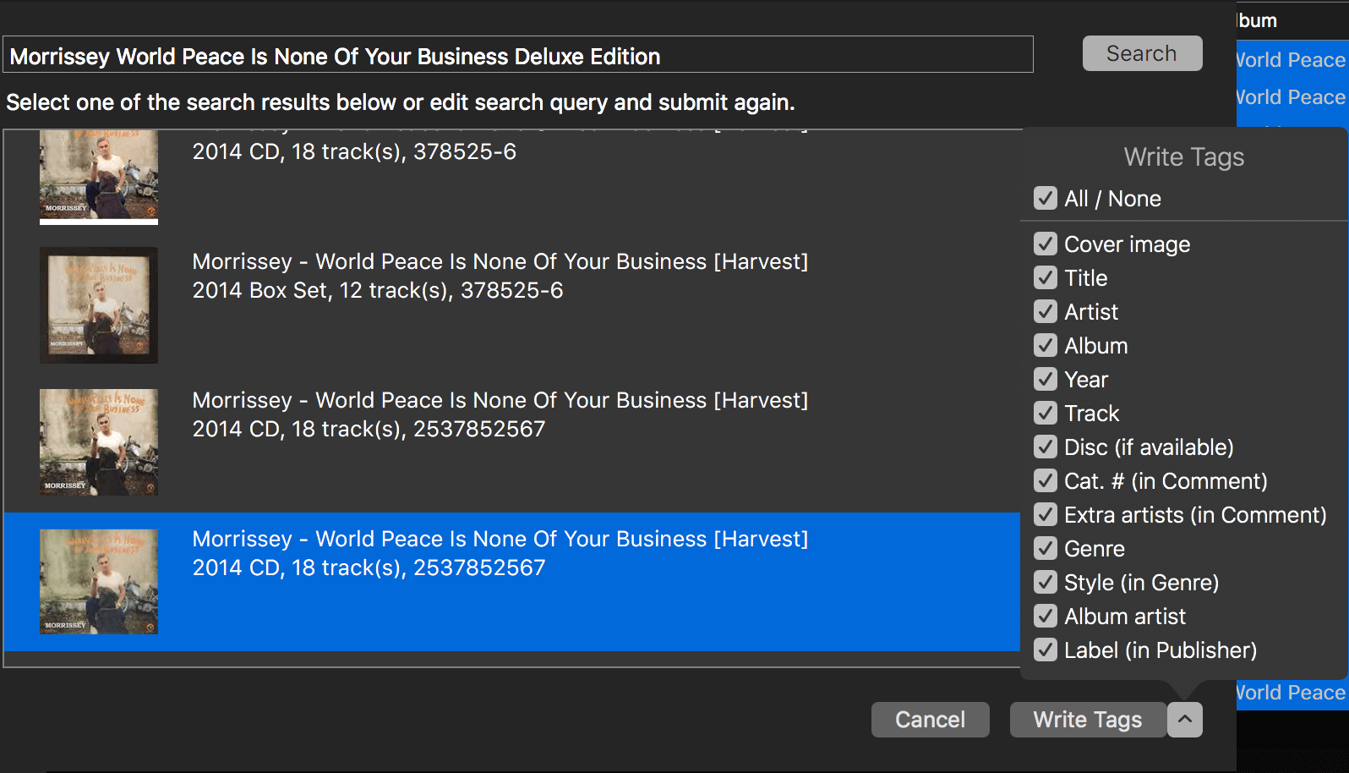
Task: Toggle Style (in Genre) checkbox
Action: pyautogui.click(x=1046, y=583)
